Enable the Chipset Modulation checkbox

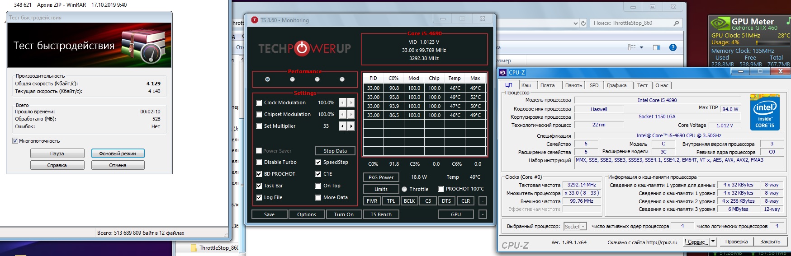[259, 114]
